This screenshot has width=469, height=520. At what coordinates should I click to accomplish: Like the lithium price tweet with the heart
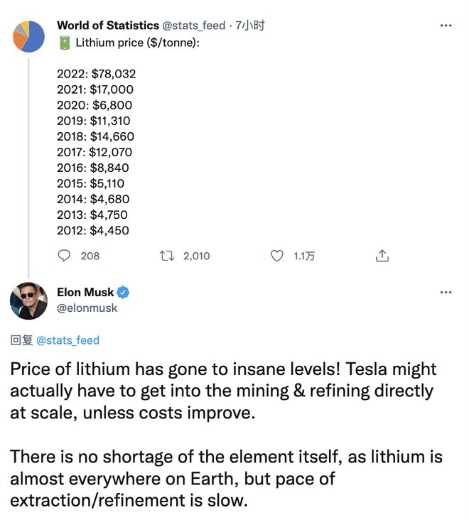point(277,256)
